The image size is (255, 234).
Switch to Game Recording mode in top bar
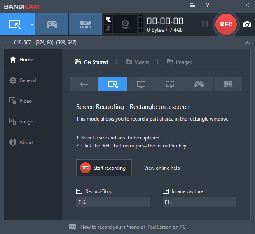(52, 24)
